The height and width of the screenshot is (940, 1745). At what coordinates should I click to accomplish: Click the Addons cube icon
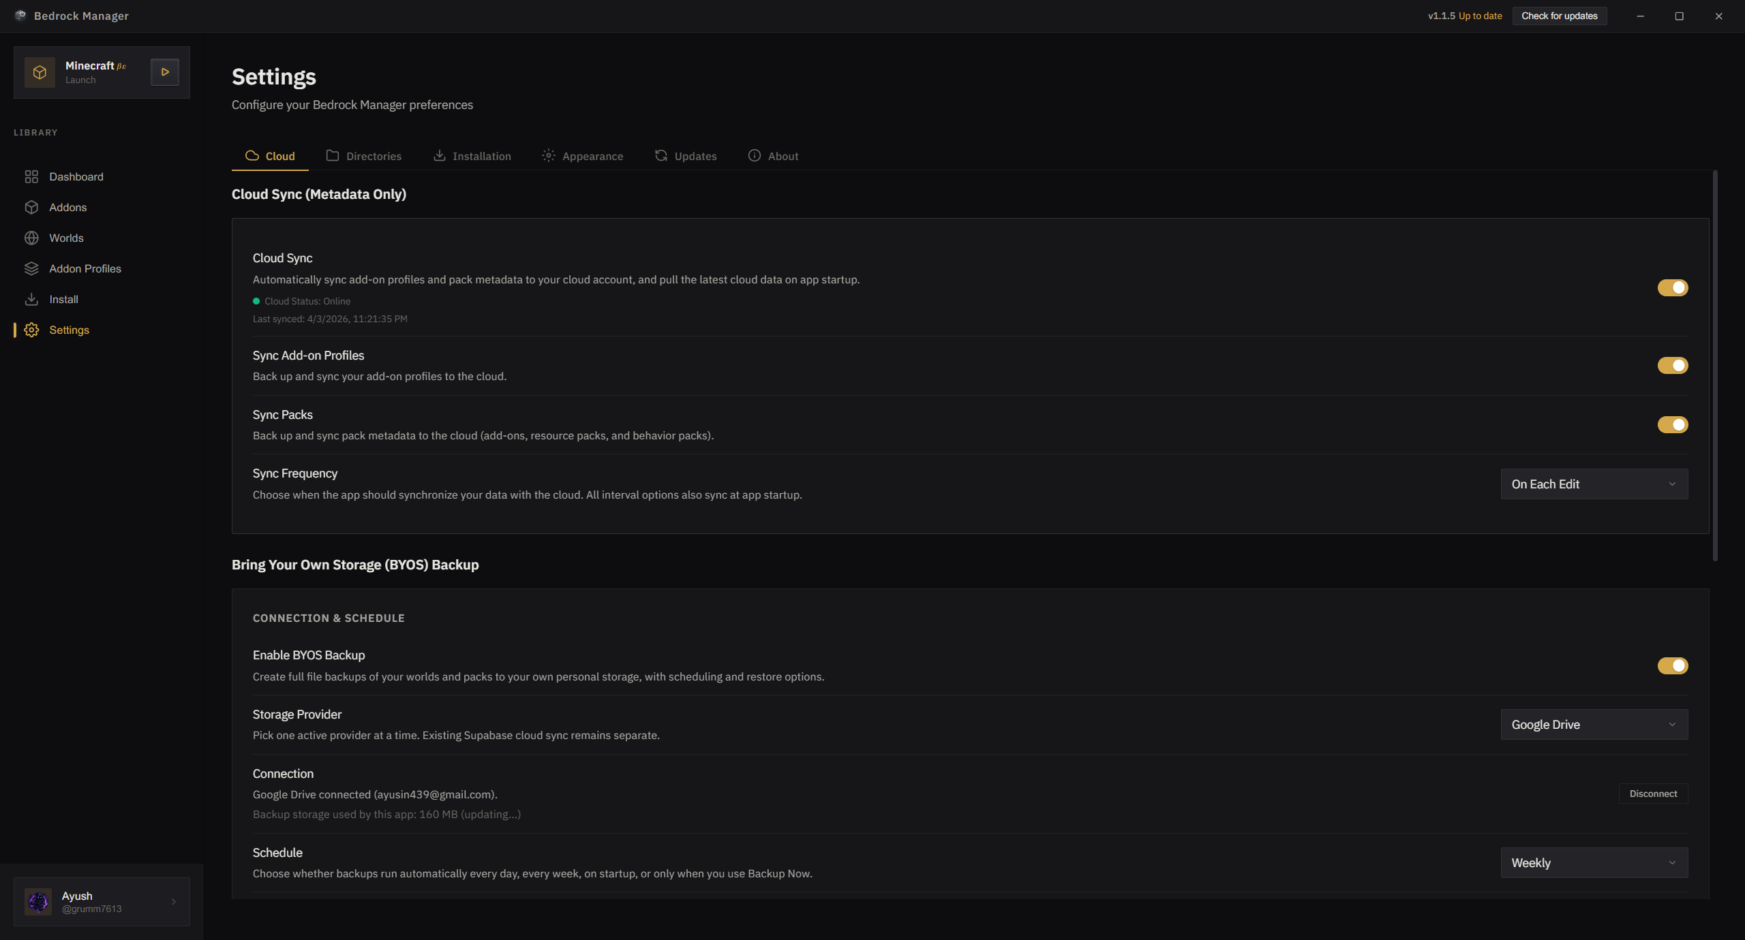coord(31,208)
